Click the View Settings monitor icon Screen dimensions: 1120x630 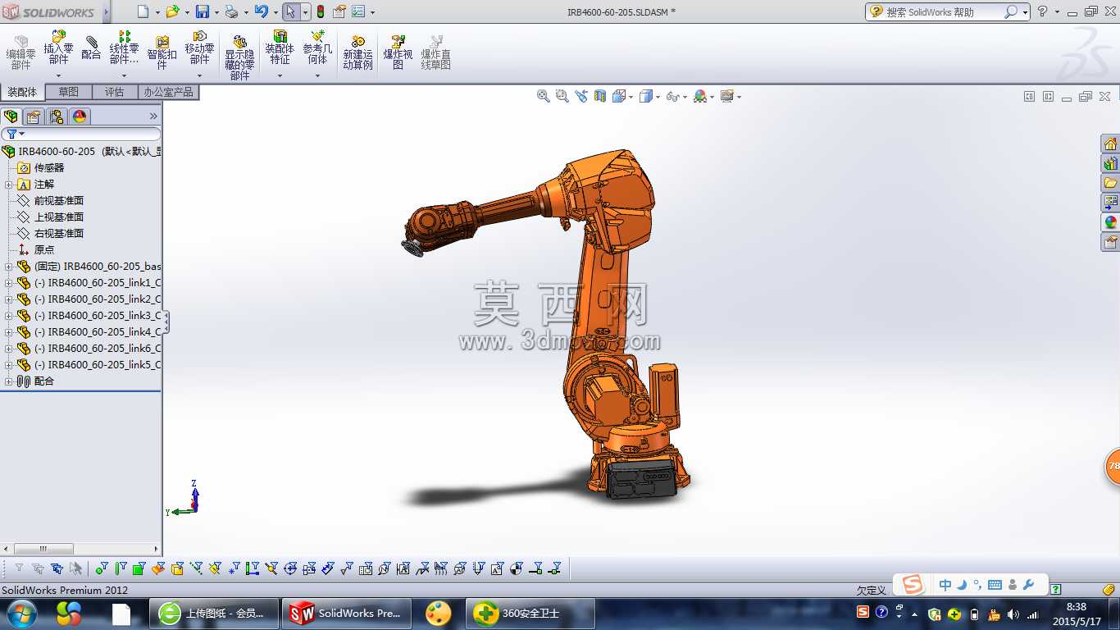tap(726, 96)
